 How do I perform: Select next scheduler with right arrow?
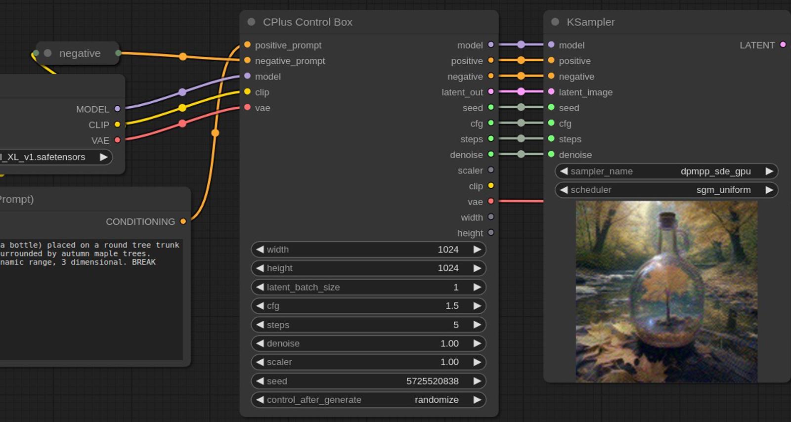tap(769, 190)
